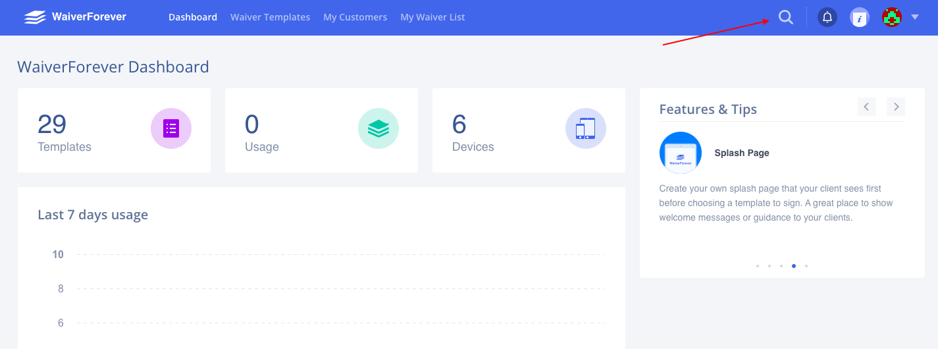Click the purple Templates list icon
The height and width of the screenshot is (349, 938).
[171, 128]
